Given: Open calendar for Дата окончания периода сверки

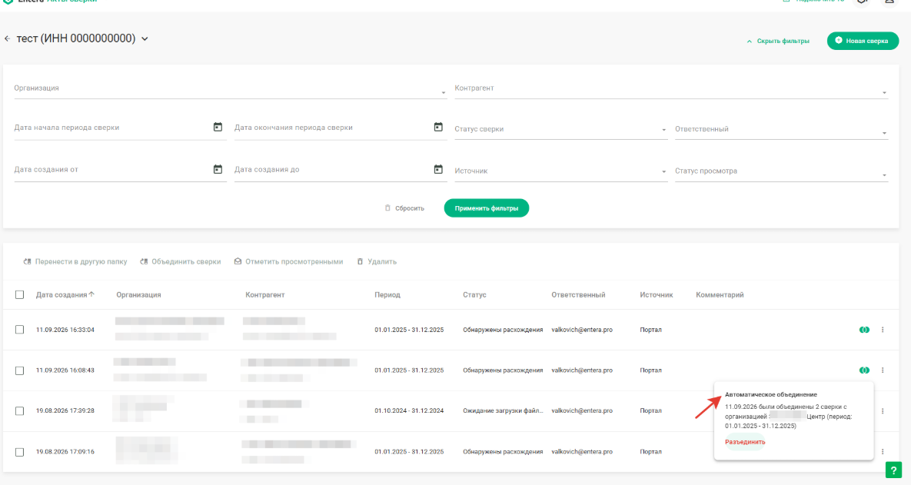Looking at the screenshot, I should click(x=438, y=127).
